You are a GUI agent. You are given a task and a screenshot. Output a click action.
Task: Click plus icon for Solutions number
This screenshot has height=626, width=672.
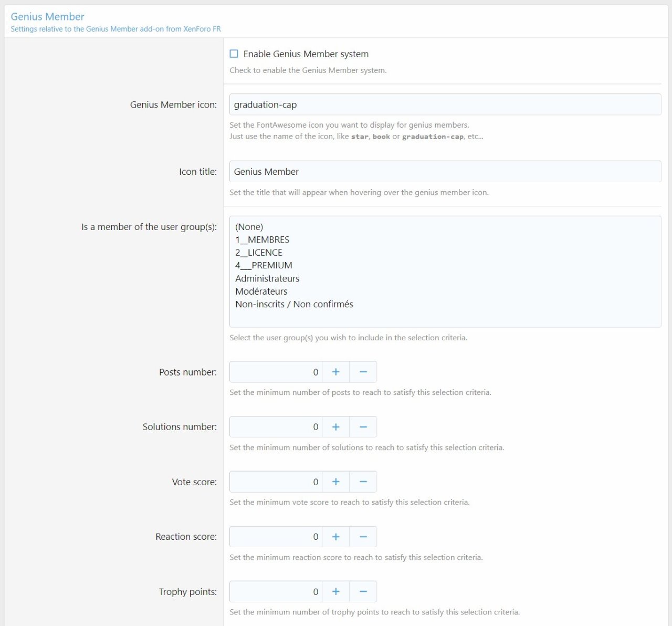click(x=336, y=427)
